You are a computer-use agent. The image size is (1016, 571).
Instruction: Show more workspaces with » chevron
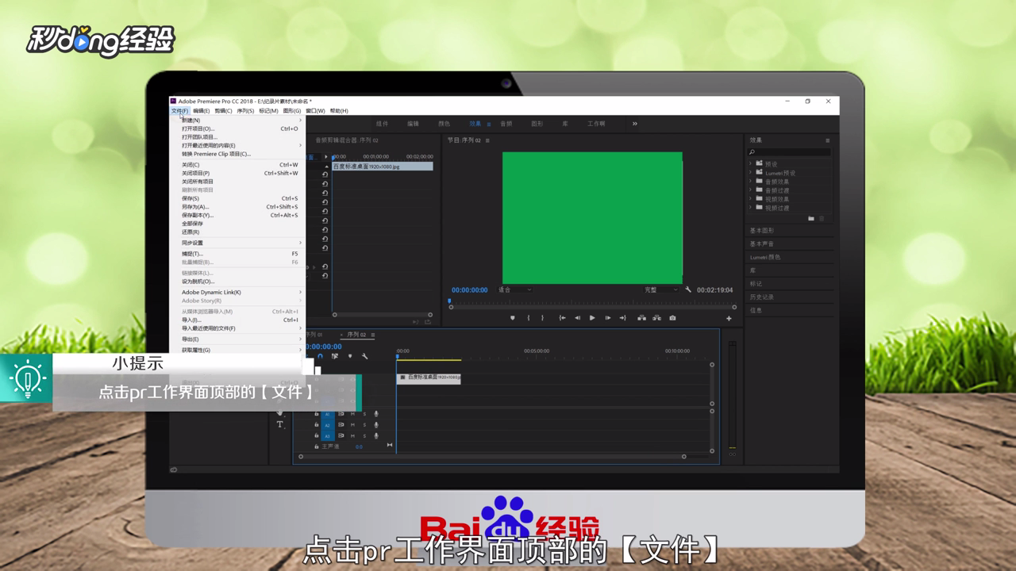tap(634, 124)
